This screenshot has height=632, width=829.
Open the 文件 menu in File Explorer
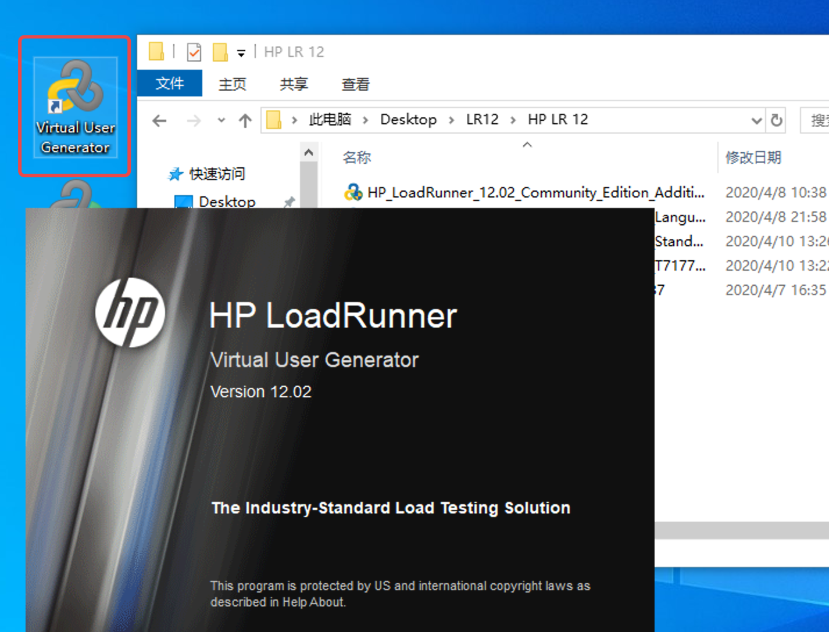(x=169, y=83)
